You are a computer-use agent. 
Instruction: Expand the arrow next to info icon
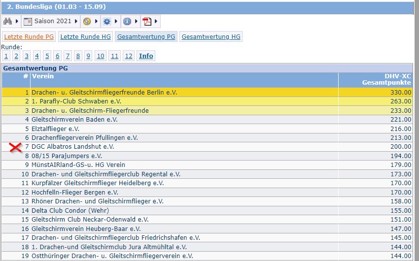click(x=136, y=21)
